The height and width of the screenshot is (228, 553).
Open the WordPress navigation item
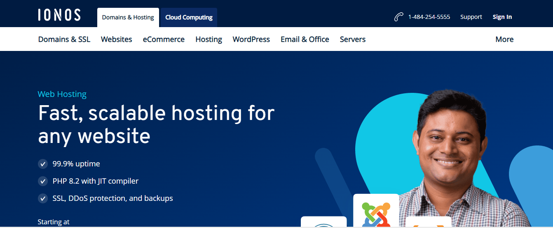[251, 39]
